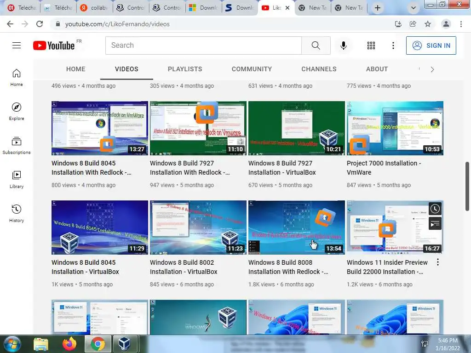Close the active YouTube tab
Image resolution: width=471 pixels, height=353 pixels.
(x=287, y=8)
